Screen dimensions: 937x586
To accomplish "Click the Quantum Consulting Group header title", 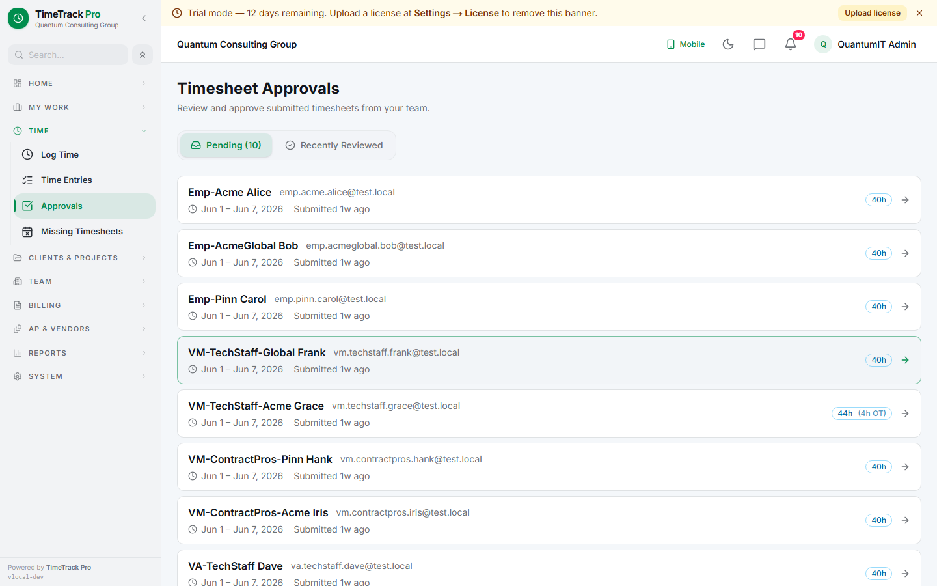I will [237, 44].
